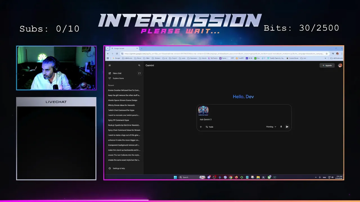360x202 pixels.
Task: Open the Xbox app from the taskbar
Action: (269, 177)
